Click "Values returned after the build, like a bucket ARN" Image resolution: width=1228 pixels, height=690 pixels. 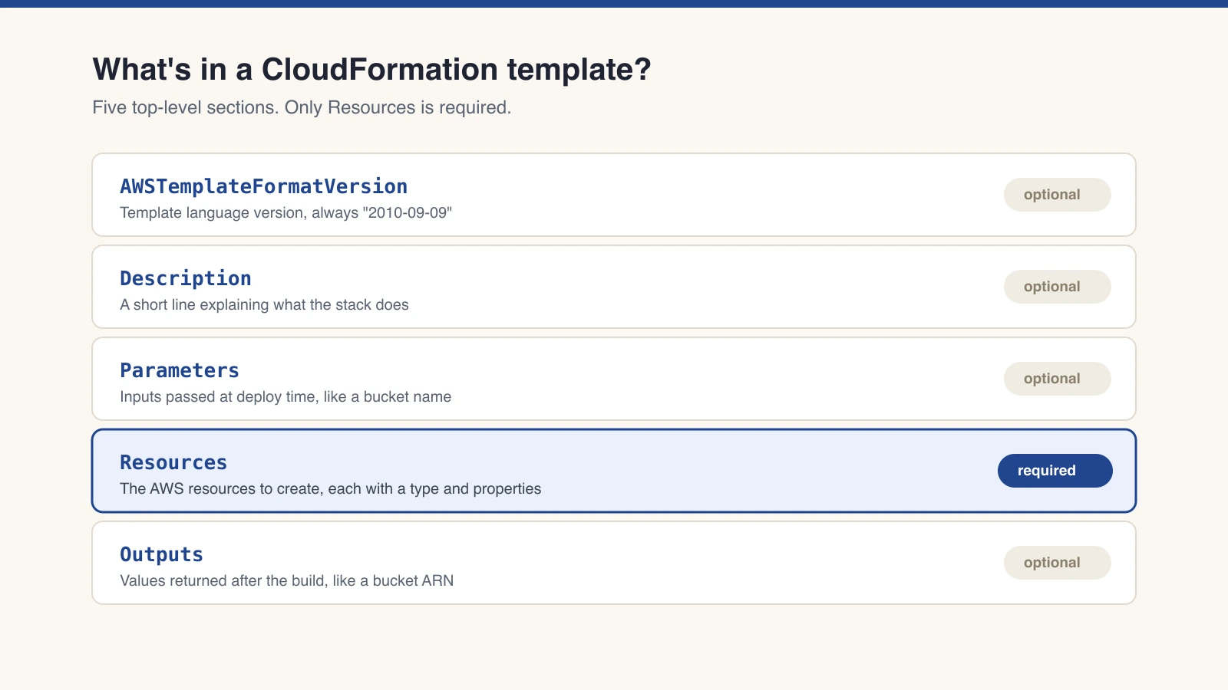tap(286, 580)
